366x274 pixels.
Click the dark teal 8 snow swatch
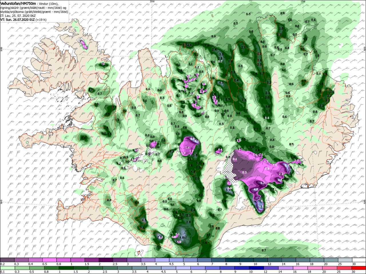coord(232,260)
